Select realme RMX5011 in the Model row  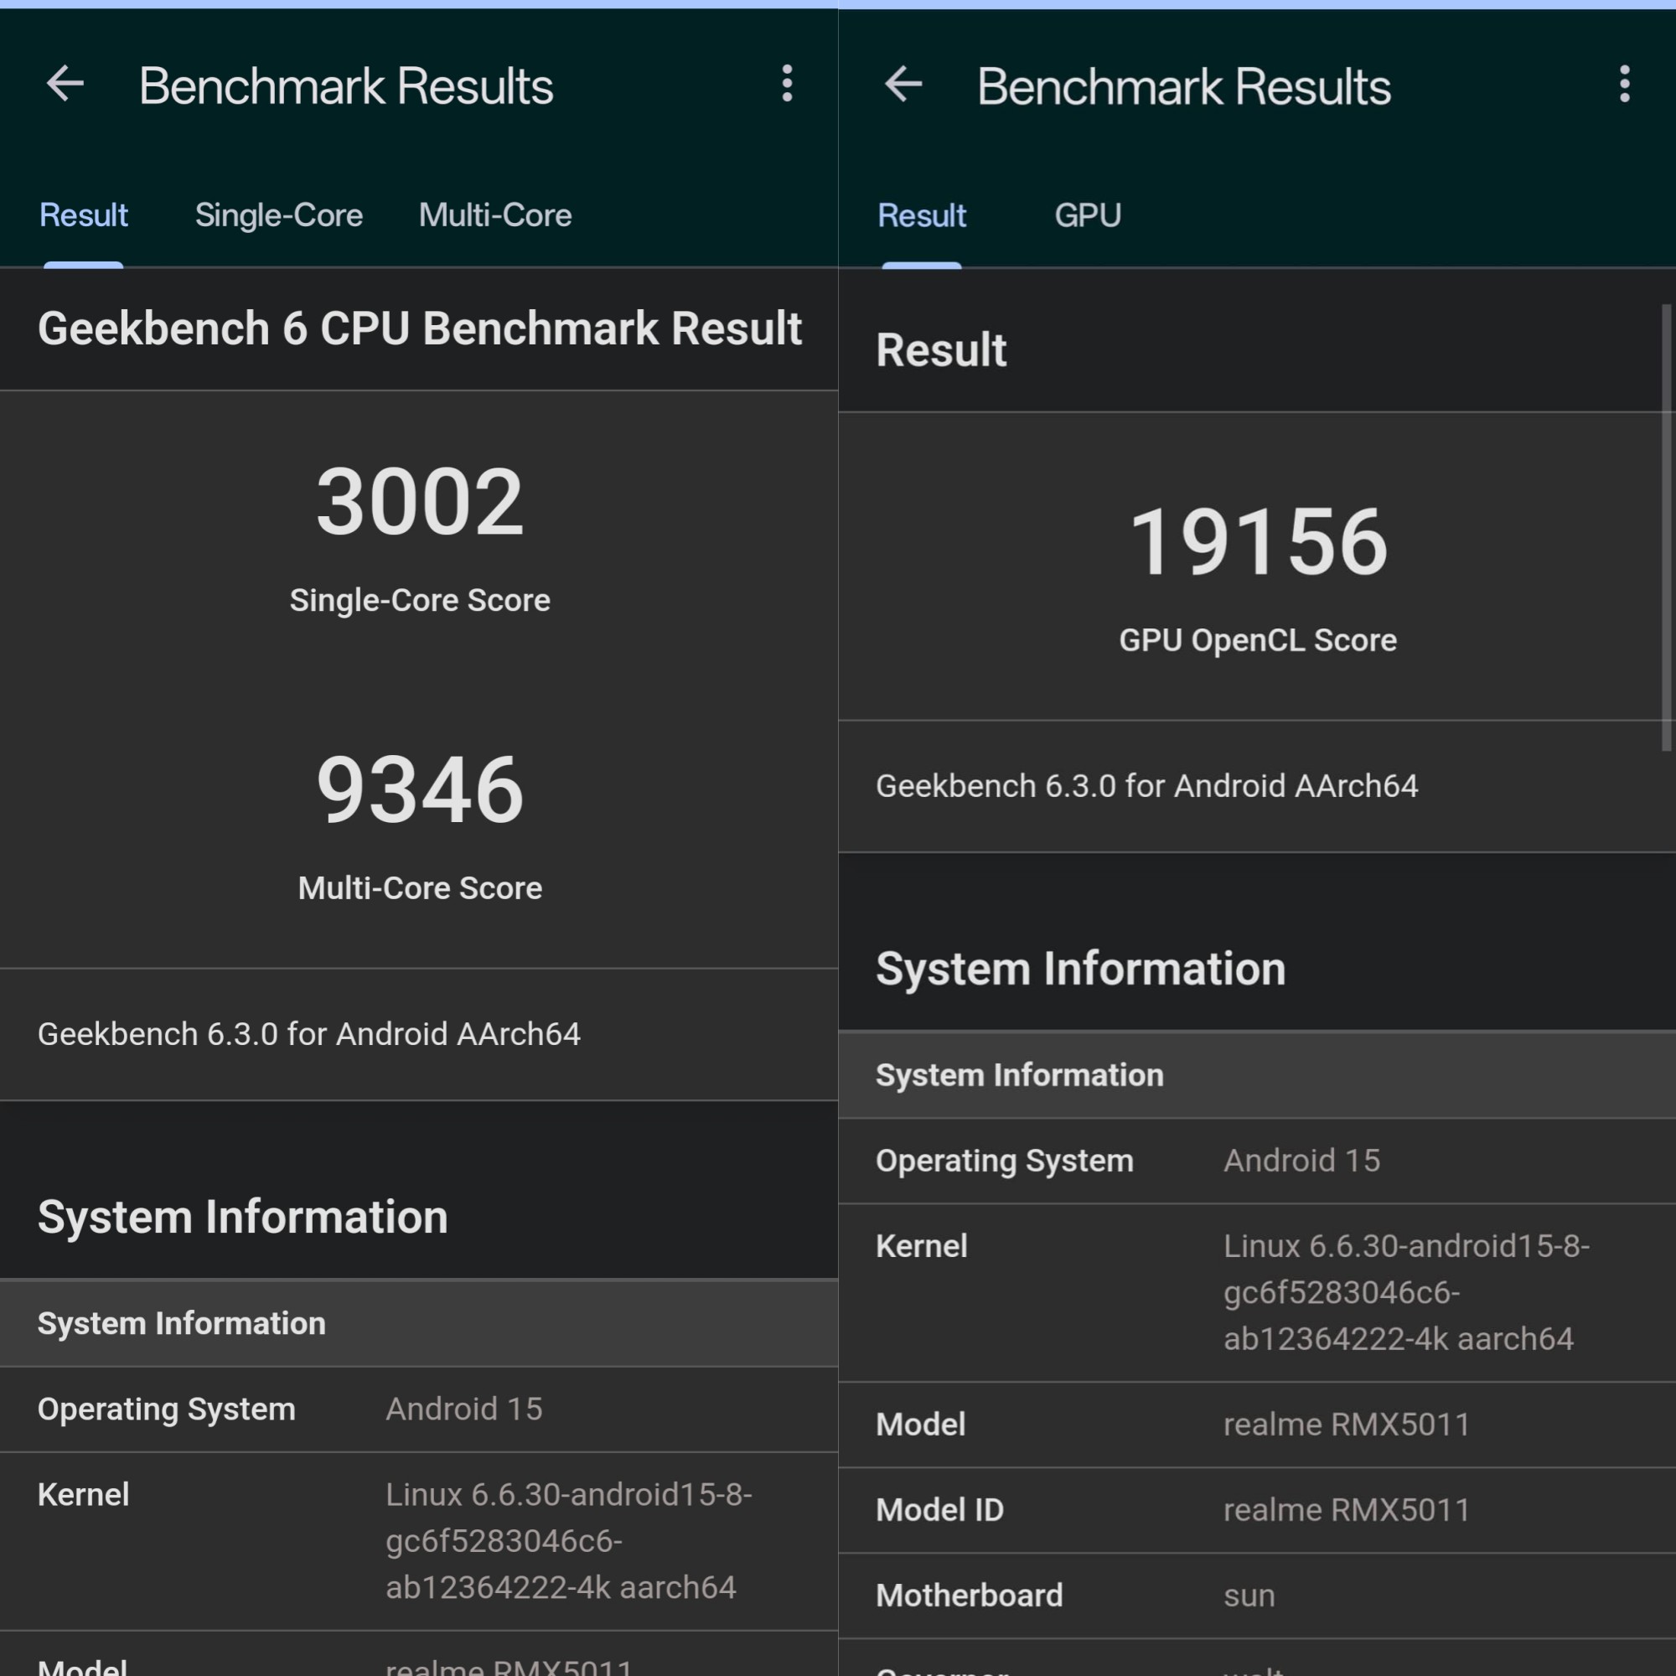tap(1348, 1425)
